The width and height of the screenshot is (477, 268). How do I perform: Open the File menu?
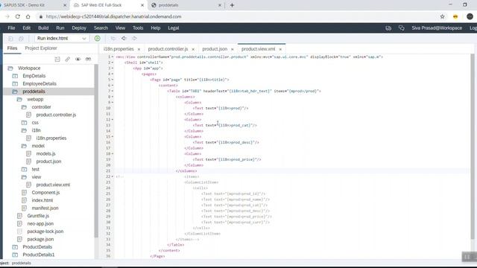[x=11, y=28]
